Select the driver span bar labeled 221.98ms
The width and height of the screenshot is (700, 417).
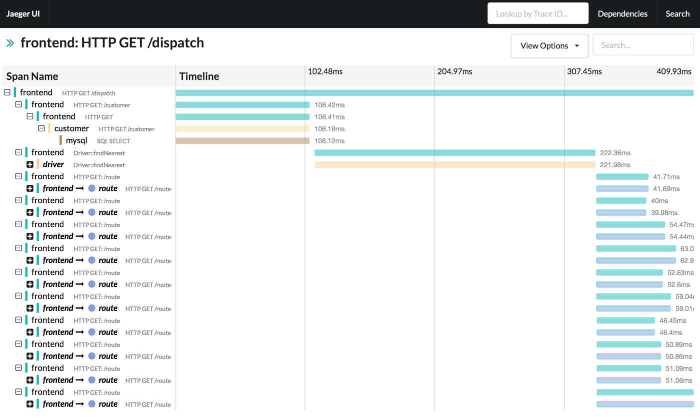tap(455, 164)
